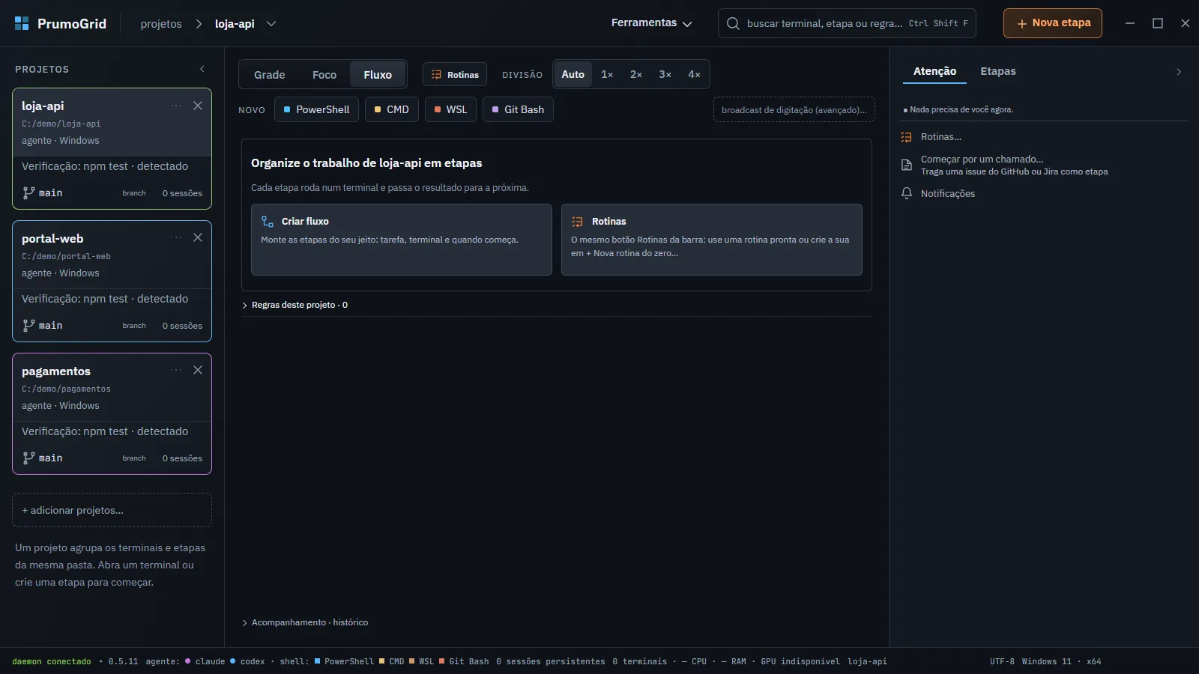Viewport: 1199px width, 674px height.
Task: Click the search magnifier icon
Action: (x=733, y=23)
